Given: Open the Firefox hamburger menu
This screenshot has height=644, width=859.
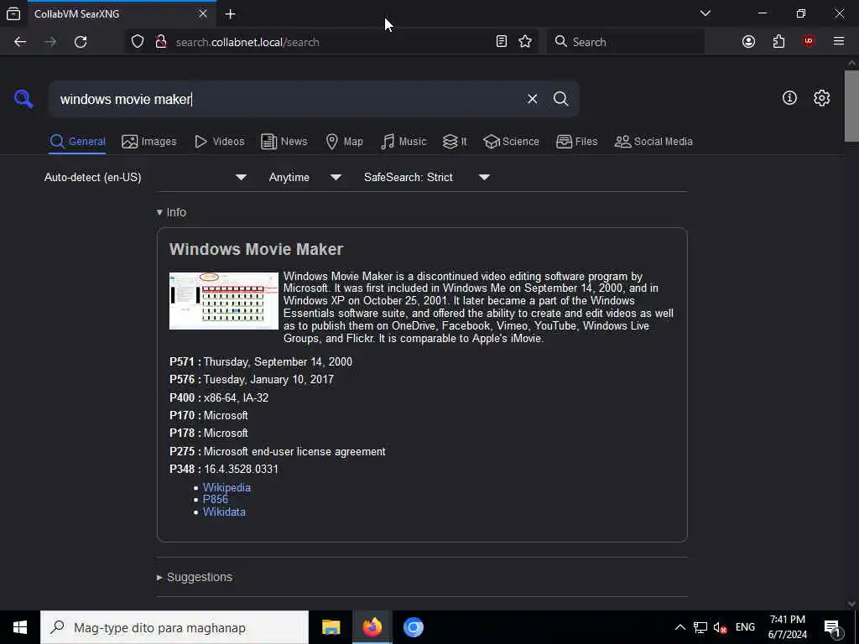Looking at the screenshot, I should click(839, 42).
